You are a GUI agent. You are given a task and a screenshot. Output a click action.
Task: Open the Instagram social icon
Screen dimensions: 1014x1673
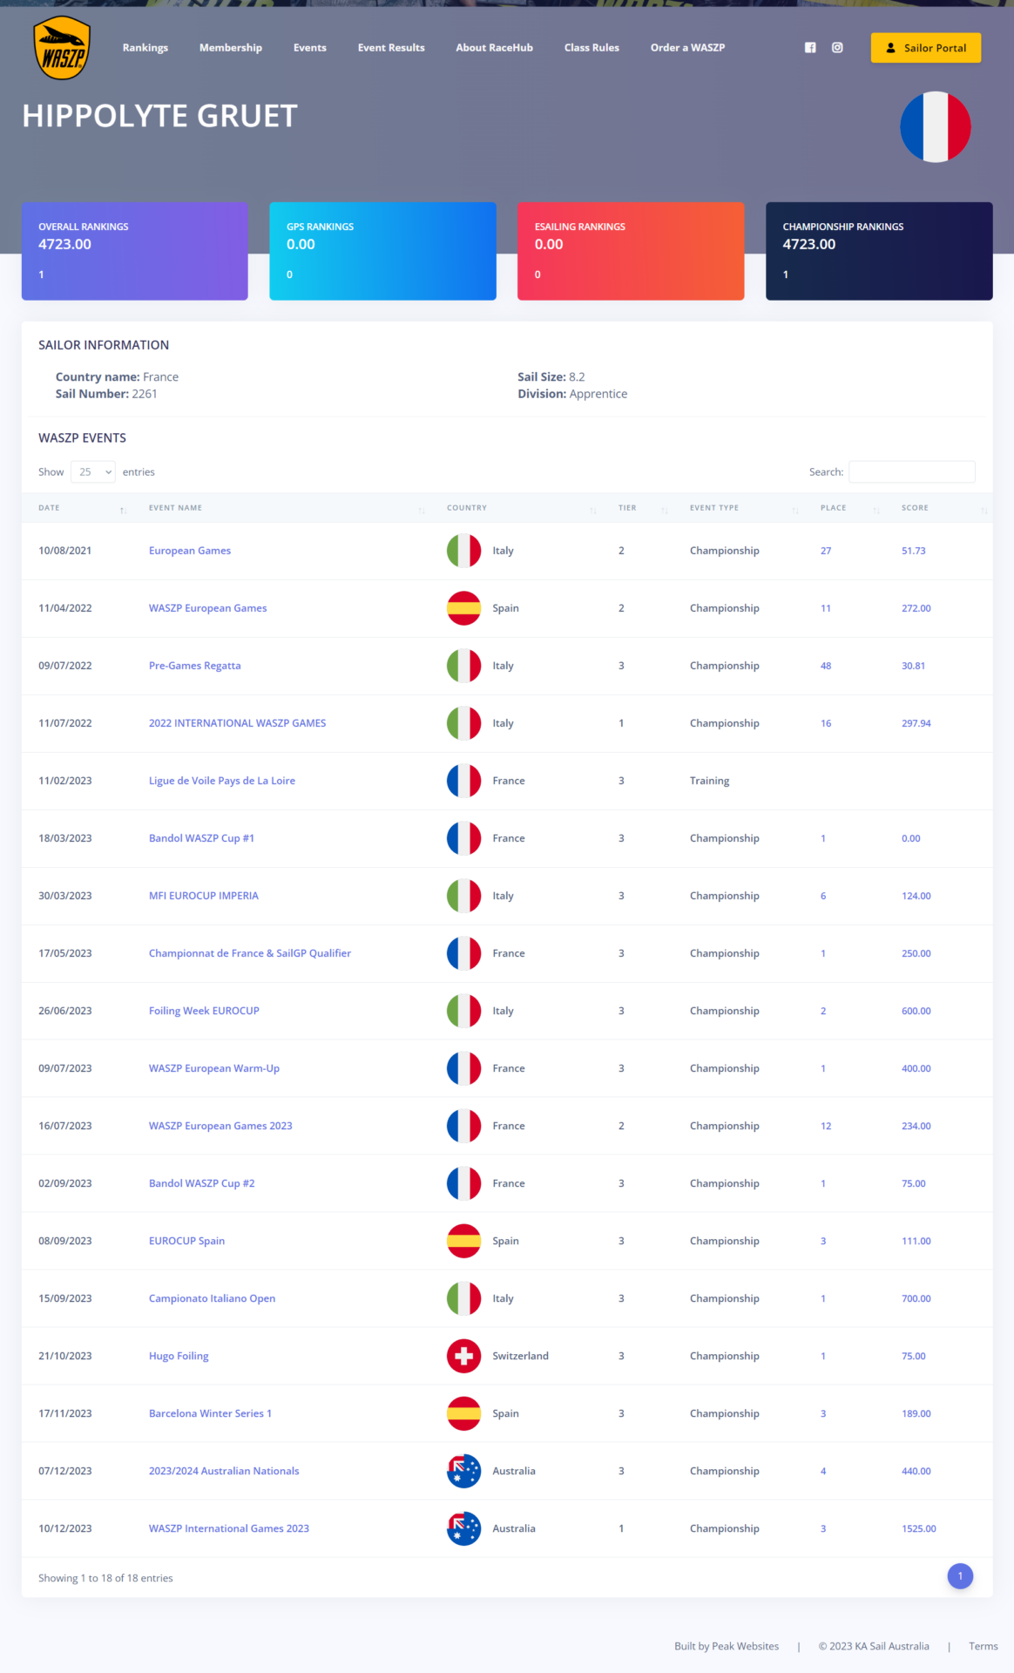click(x=837, y=48)
